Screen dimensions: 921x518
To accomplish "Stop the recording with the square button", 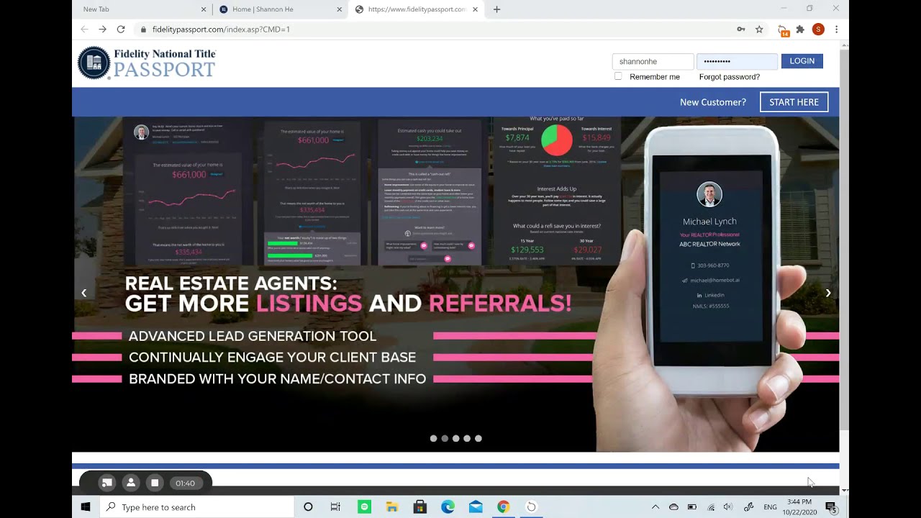I will [155, 483].
